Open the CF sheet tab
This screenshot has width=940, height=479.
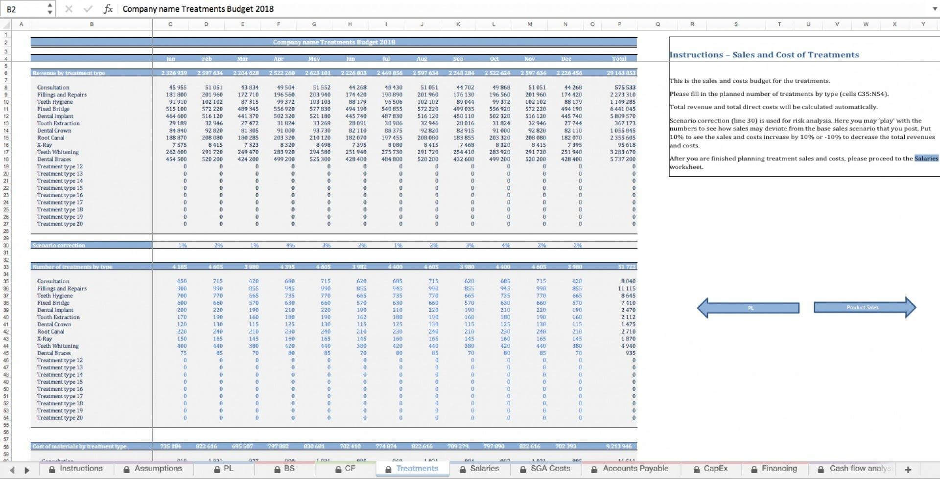345,469
